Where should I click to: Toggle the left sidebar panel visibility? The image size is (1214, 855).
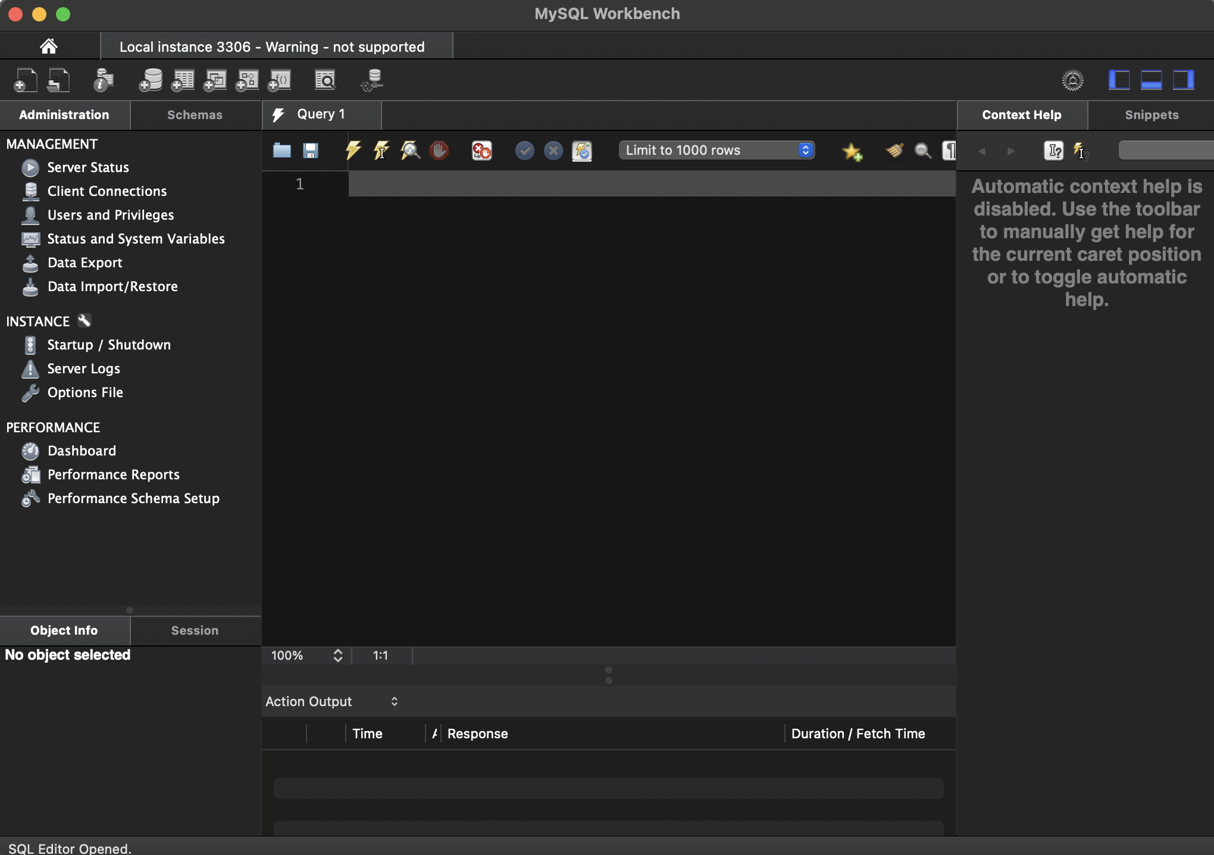point(1119,80)
